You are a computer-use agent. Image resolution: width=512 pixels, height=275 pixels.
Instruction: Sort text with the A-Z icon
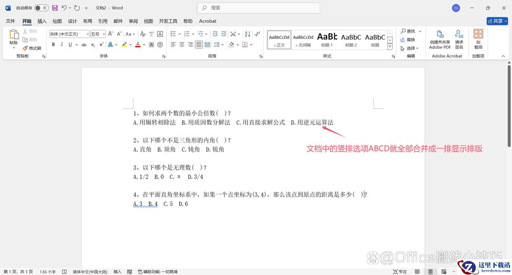tap(247, 34)
